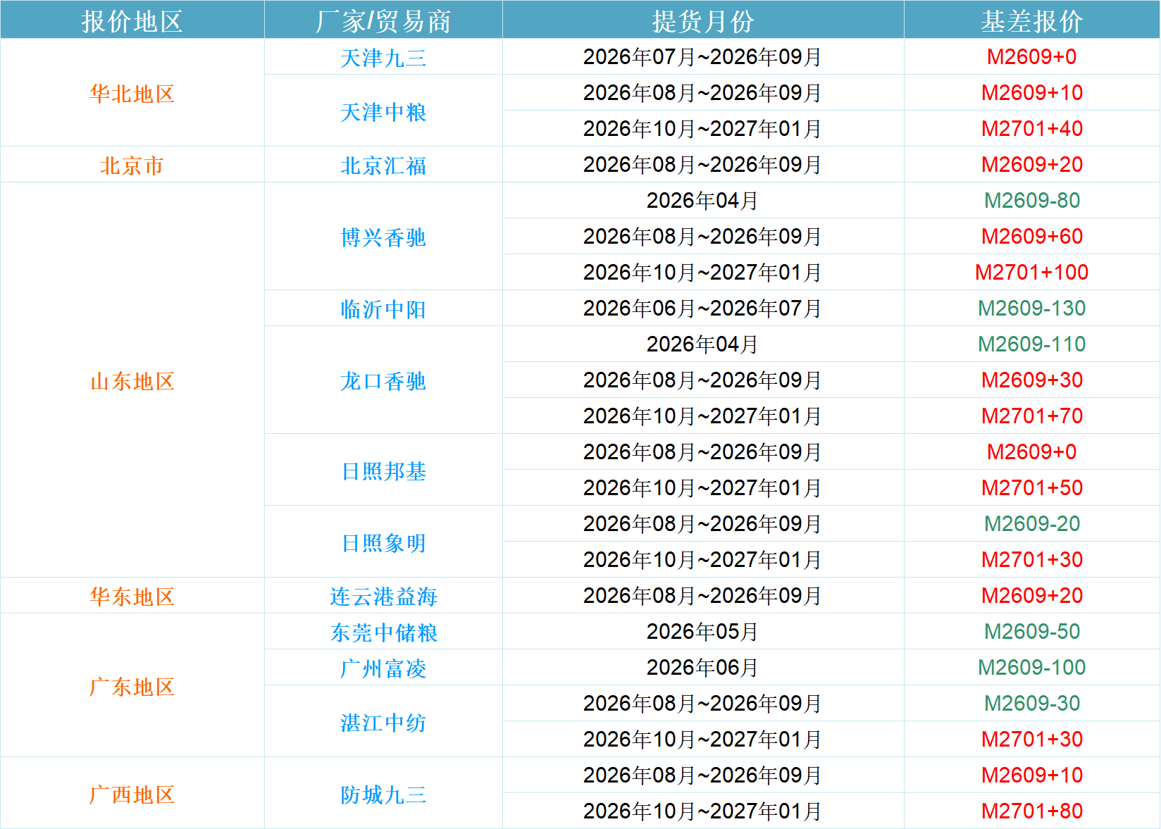
Task: Select the 湛江中纺 supplier name
Action: (383, 723)
